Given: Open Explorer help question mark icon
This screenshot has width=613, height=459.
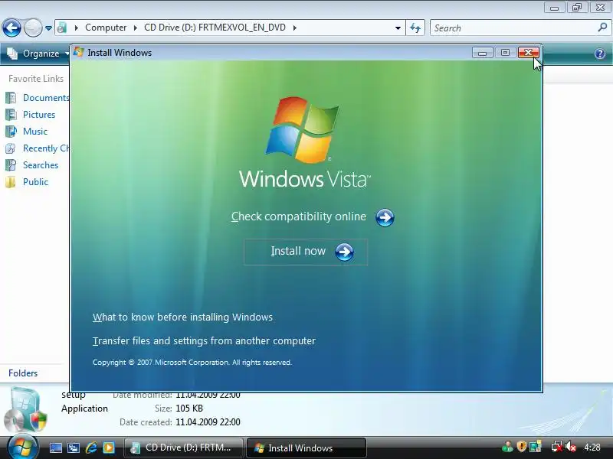Looking at the screenshot, I should (x=600, y=54).
